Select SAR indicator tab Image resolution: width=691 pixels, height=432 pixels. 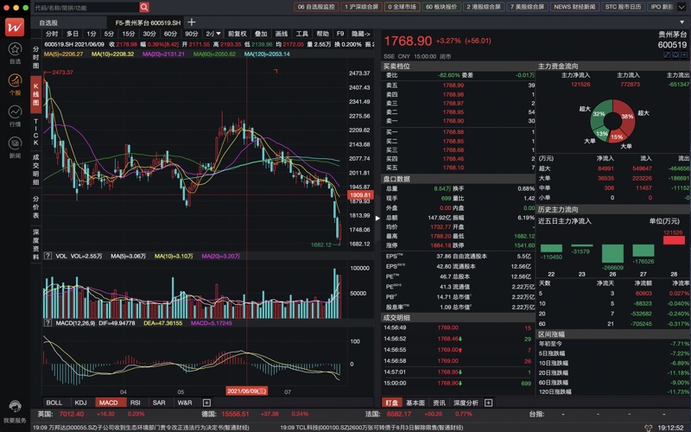tap(159, 403)
